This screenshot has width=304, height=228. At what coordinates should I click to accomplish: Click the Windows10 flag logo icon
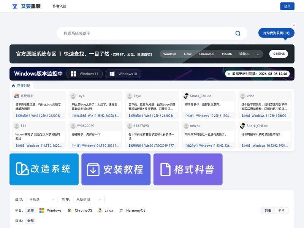(112, 74)
